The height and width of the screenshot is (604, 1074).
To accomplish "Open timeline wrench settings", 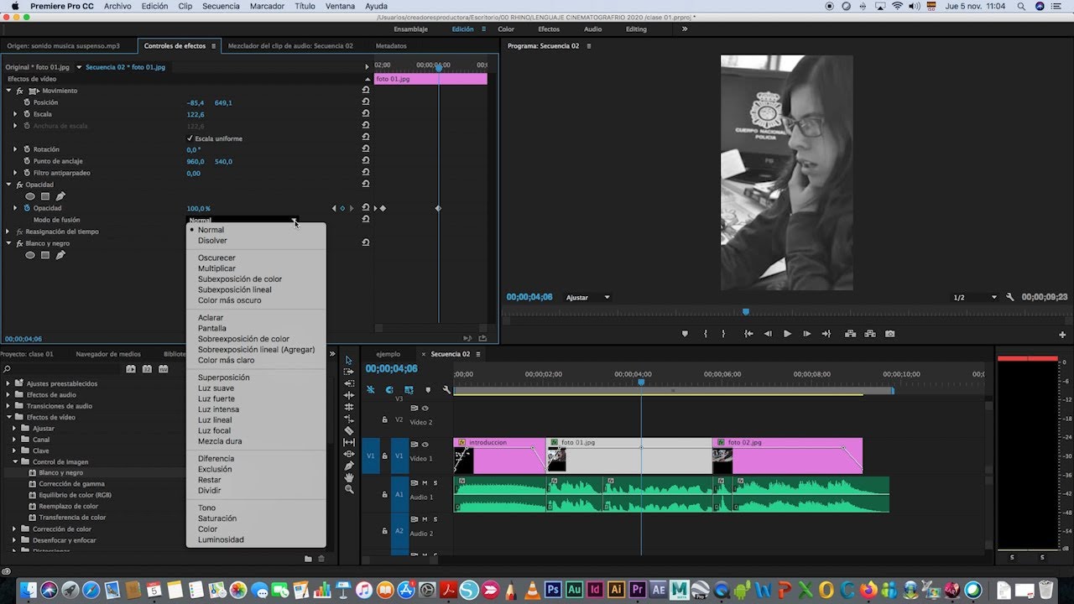I will (446, 389).
